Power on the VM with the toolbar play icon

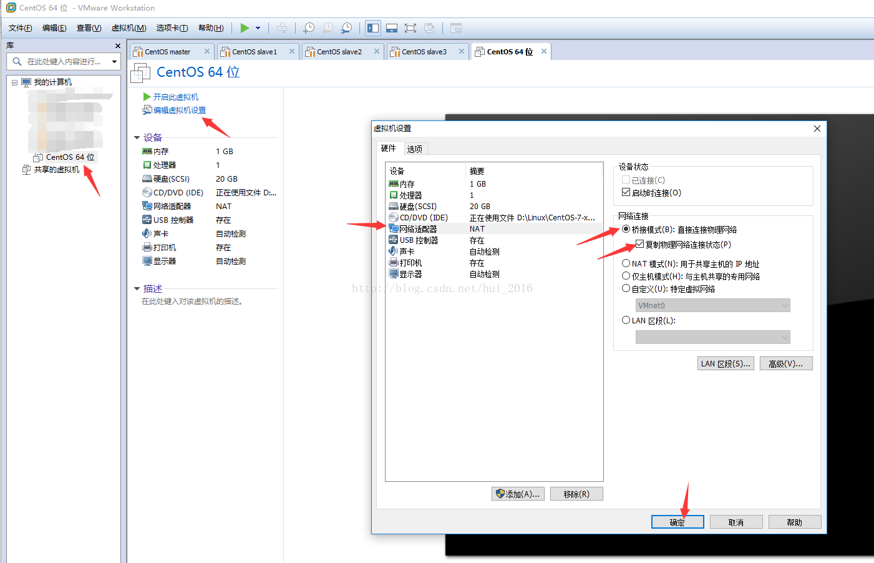245,28
